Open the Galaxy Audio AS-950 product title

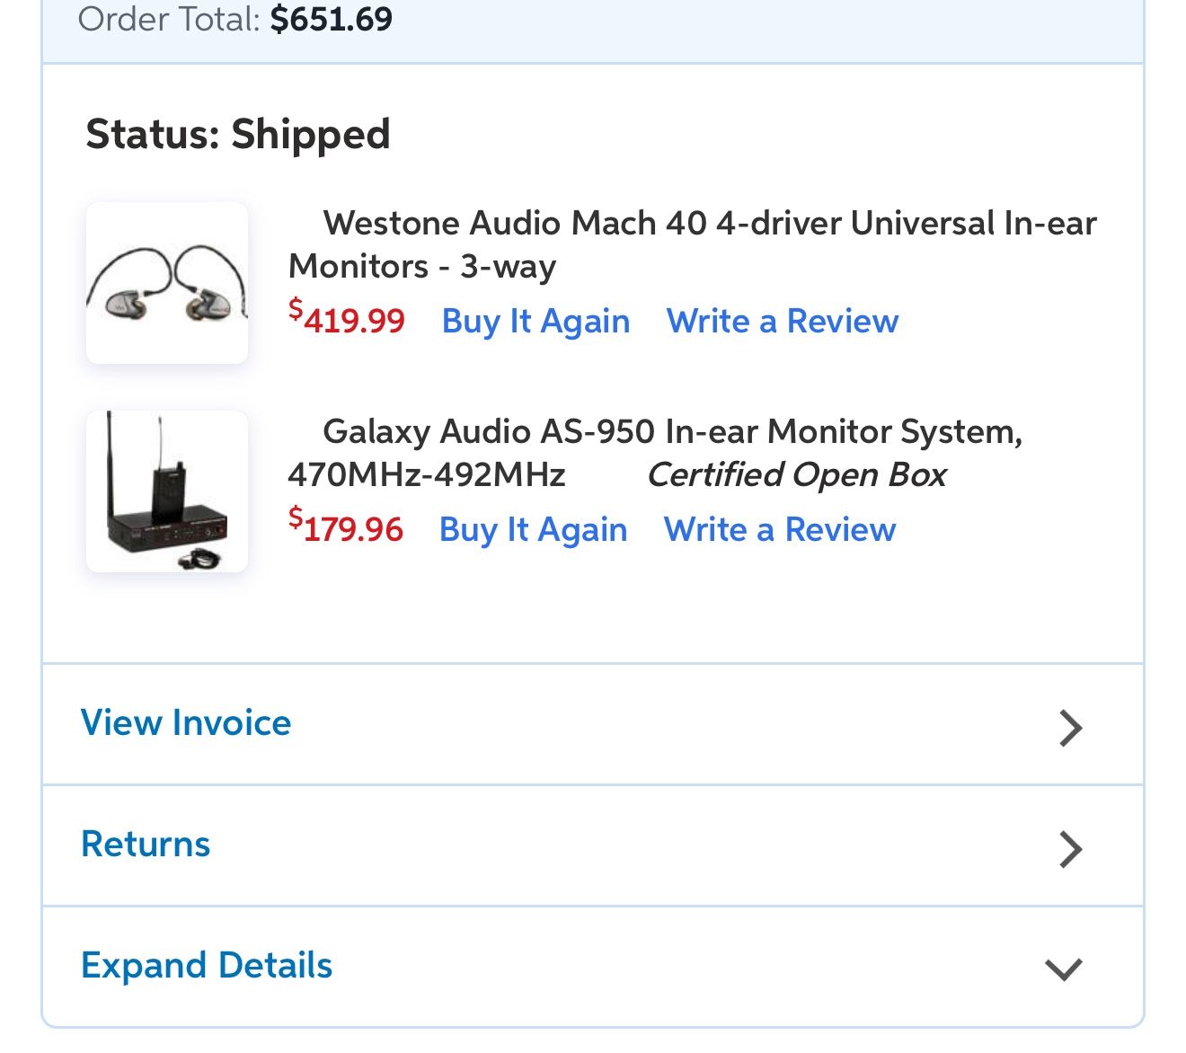(672, 432)
